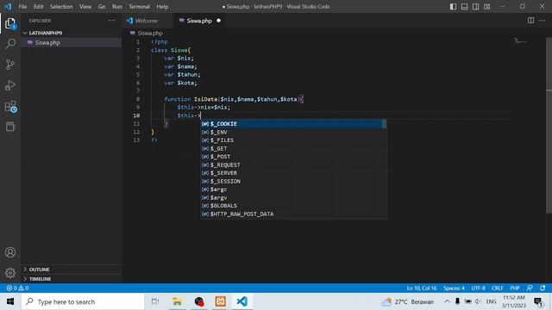The height and width of the screenshot is (310, 552).
Task: Choose $_SERVER from suggestion list
Action: tap(293, 173)
